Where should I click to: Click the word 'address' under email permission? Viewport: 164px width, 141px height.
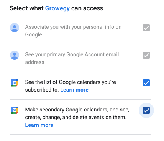34,62
